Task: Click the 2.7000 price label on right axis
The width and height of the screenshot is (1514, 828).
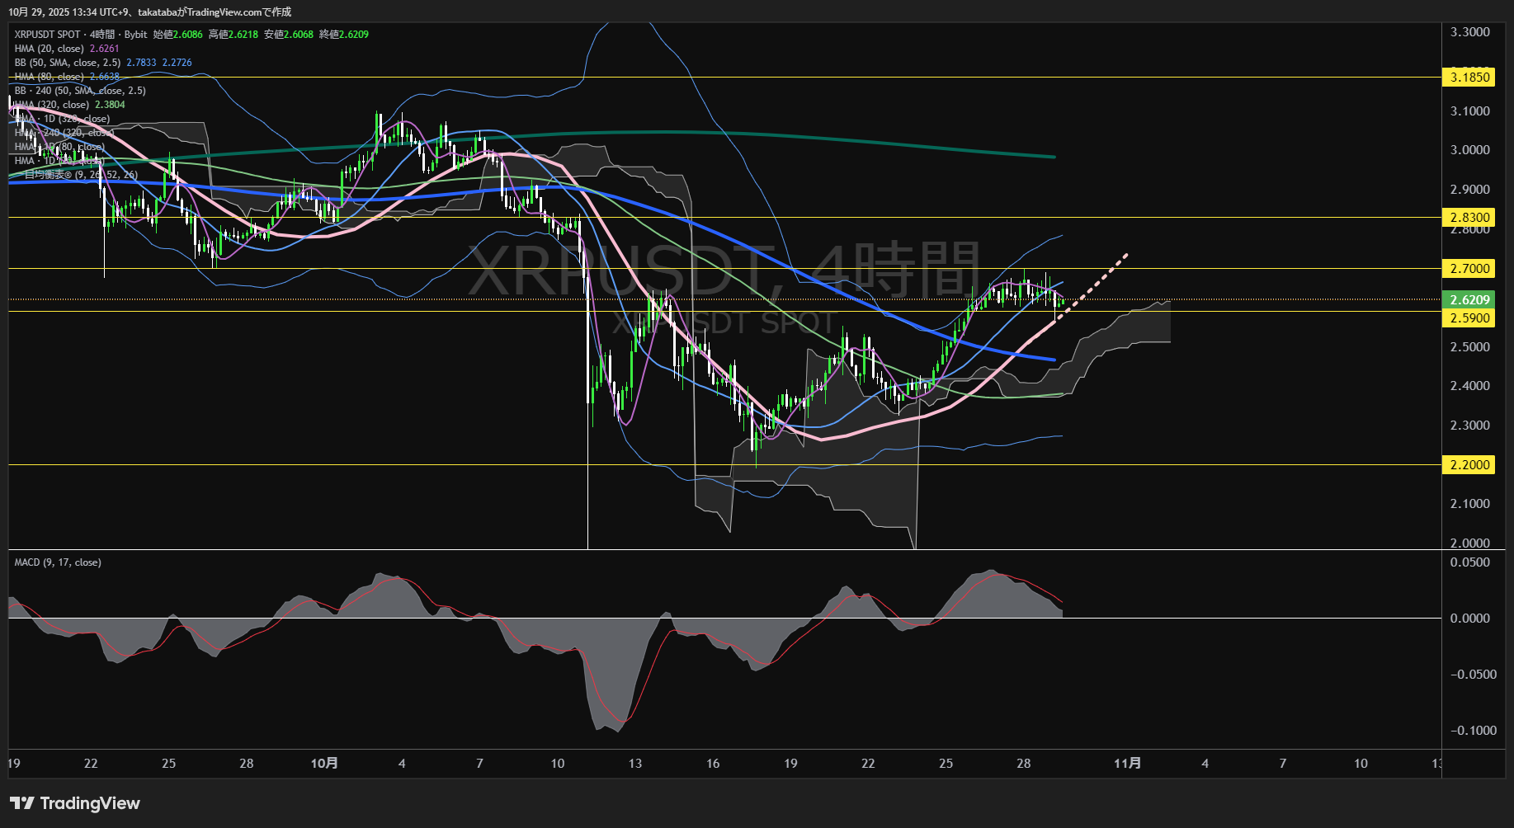Action: 1469,268
